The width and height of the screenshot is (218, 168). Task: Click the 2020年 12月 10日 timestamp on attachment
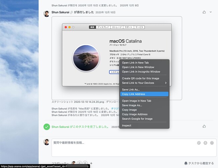(105, 12)
